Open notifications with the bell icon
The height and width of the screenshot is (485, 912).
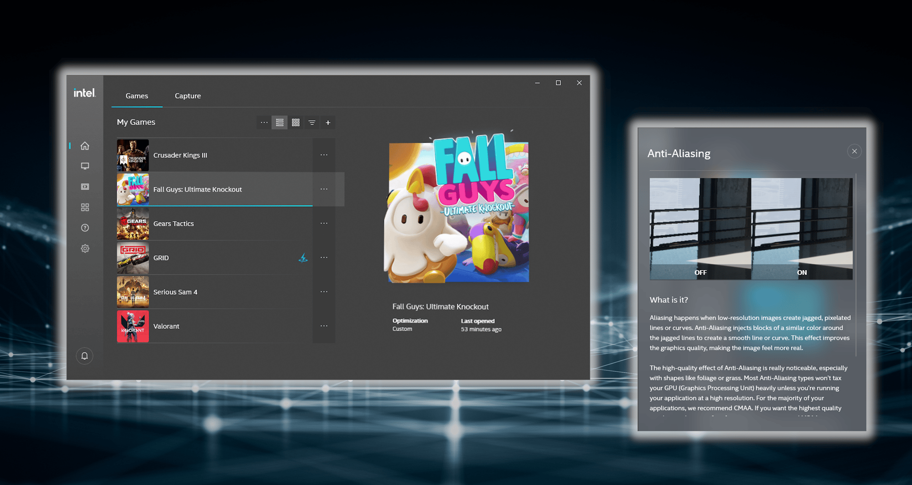[x=85, y=356]
